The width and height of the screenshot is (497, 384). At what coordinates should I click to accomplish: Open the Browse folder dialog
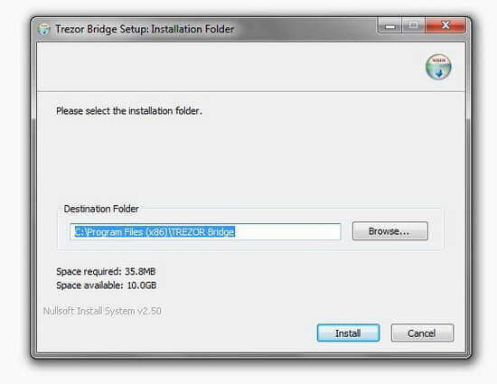[x=389, y=231]
